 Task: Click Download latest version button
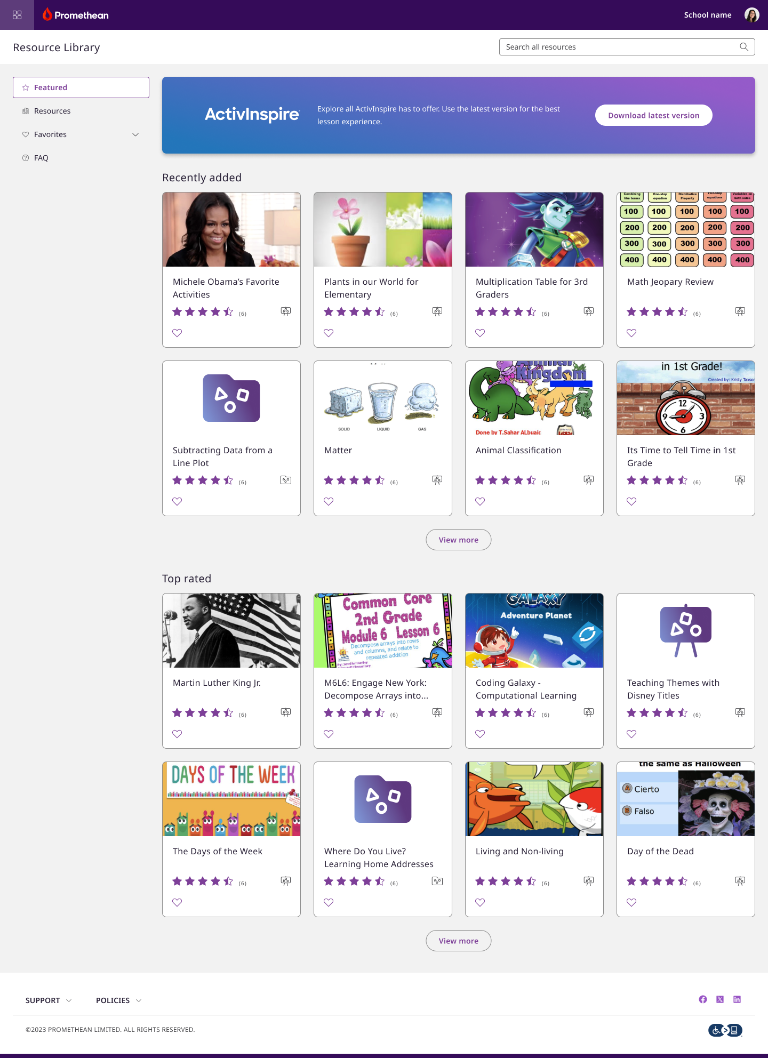click(x=654, y=115)
